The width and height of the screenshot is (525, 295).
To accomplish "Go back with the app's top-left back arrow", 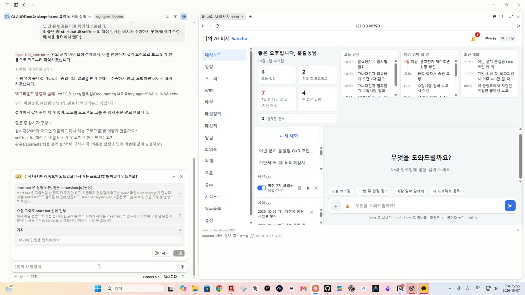I will point(25,5).
